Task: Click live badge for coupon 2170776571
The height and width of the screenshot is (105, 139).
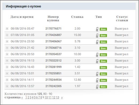Action: (103, 29)
